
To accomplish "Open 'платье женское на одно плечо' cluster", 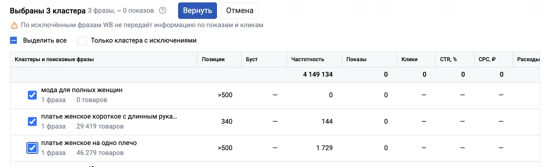I will 89,143.
